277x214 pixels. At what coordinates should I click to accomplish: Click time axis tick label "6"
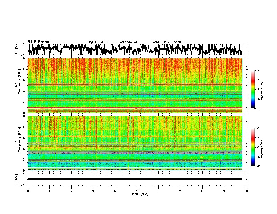(x=159, y=191)
